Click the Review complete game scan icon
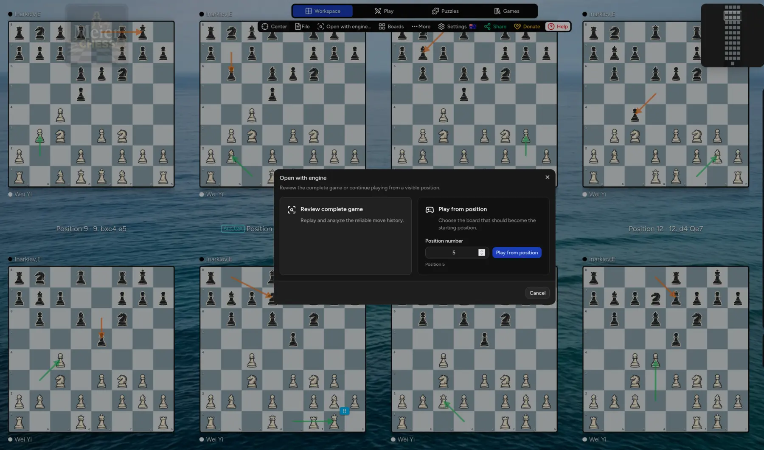The height and width of the screenshot is (450, 764). [292, 210]
